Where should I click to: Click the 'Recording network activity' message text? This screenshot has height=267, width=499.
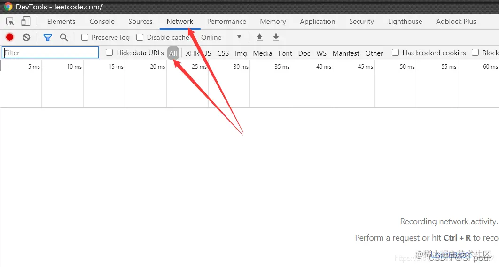[x=449, y=221]
